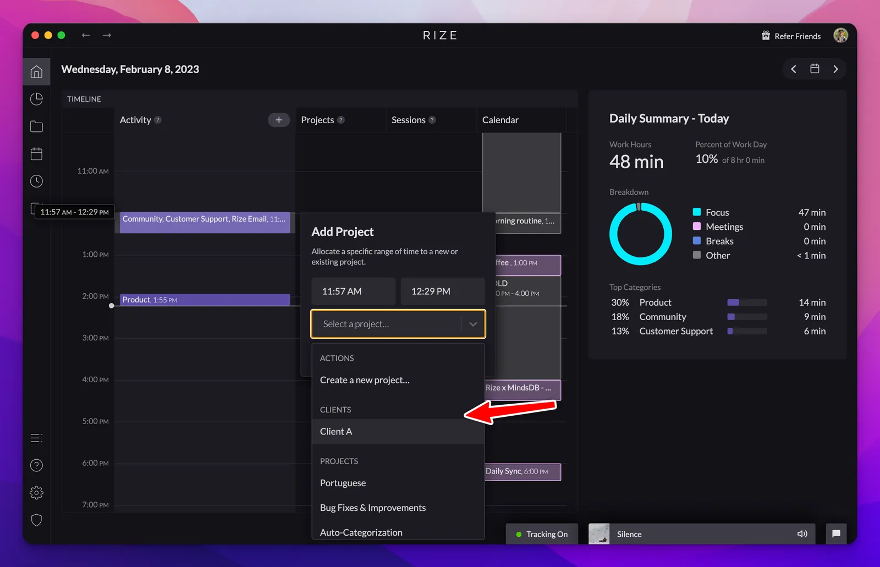Click the current time indicator dot

[x=112, y=306]
